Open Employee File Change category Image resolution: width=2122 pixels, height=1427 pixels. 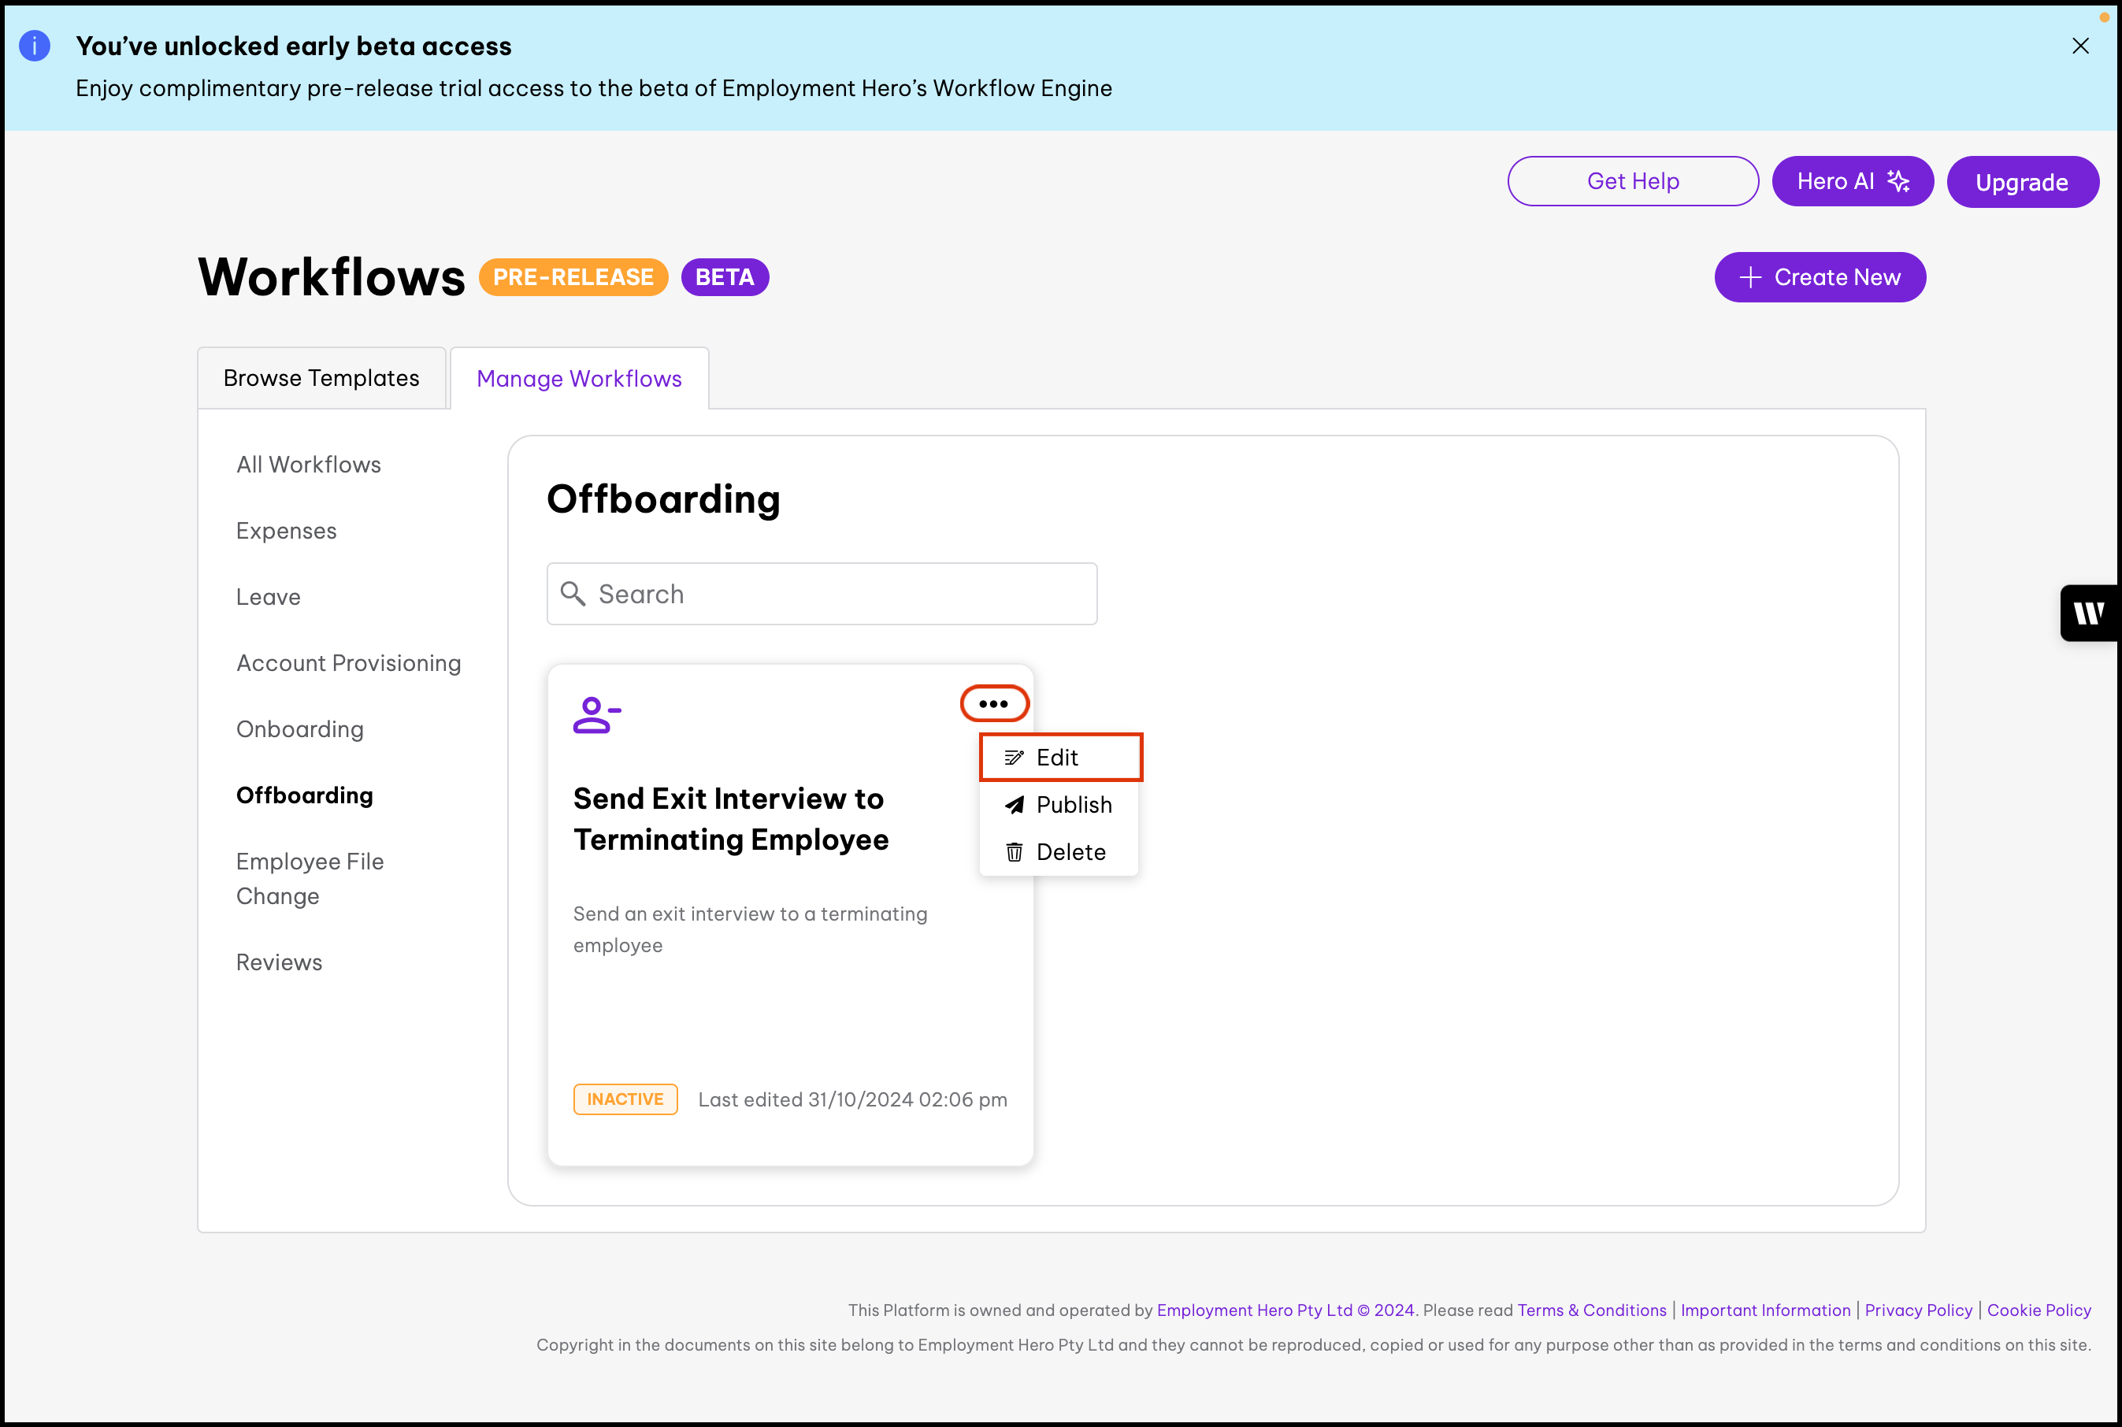310,878
